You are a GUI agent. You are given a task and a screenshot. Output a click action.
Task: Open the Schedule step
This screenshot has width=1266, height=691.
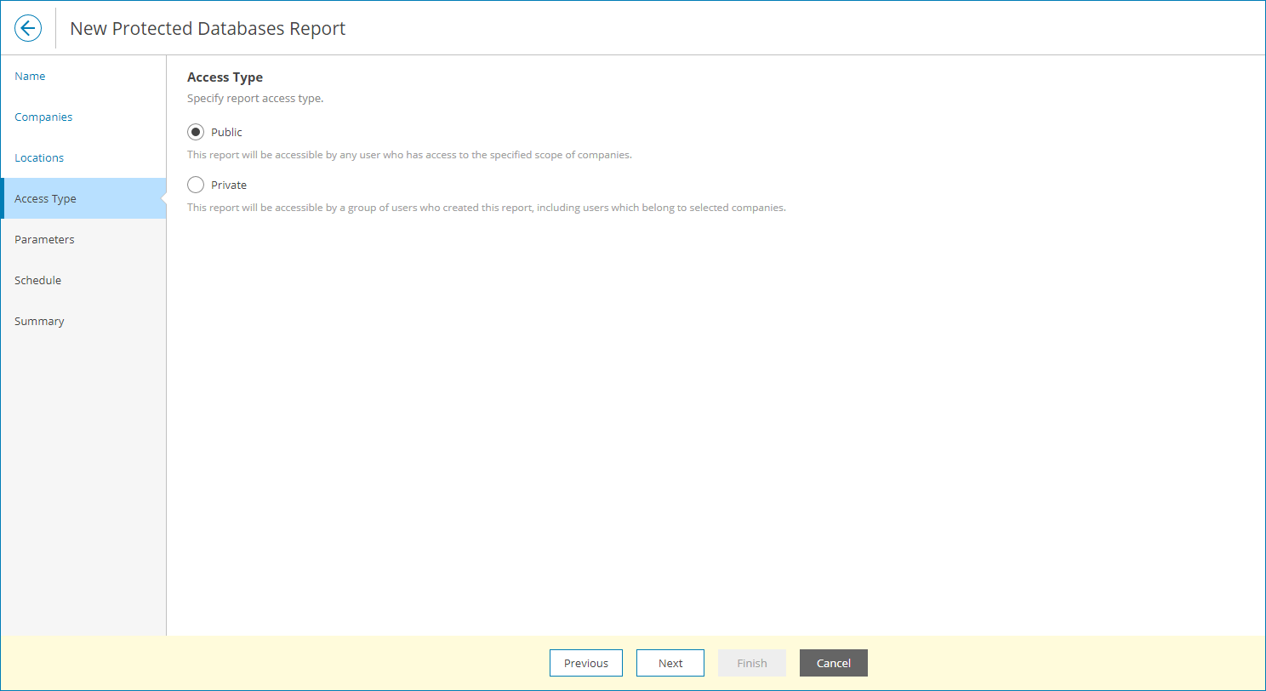pyautogui.click(x=37, y=280)
